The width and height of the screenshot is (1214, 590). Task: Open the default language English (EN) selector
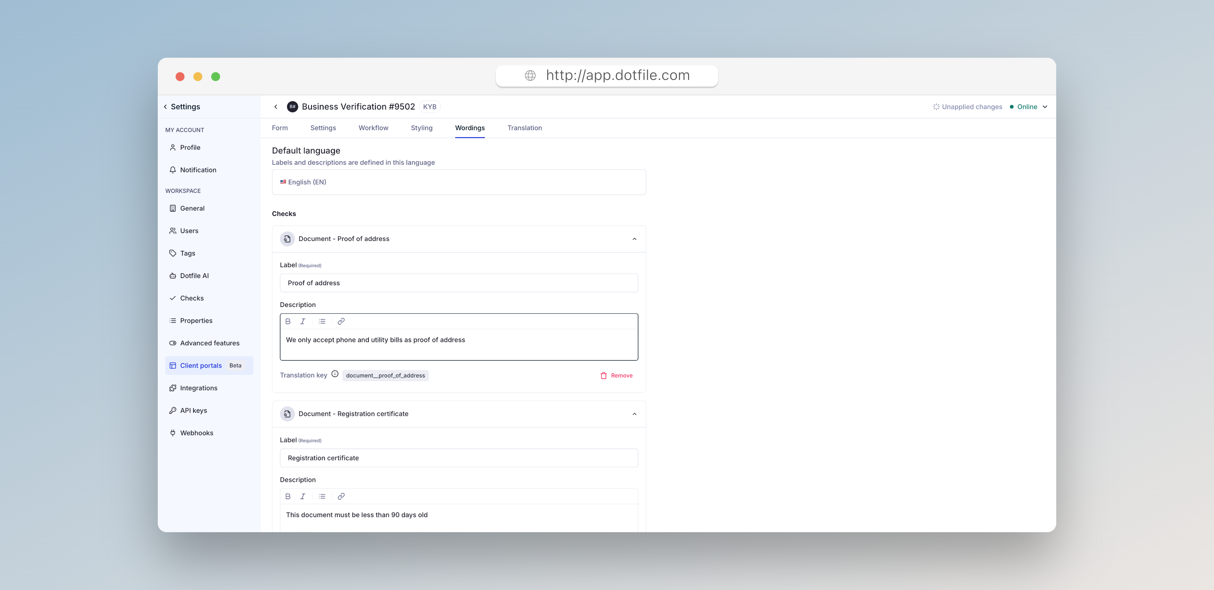pos(459,182)
